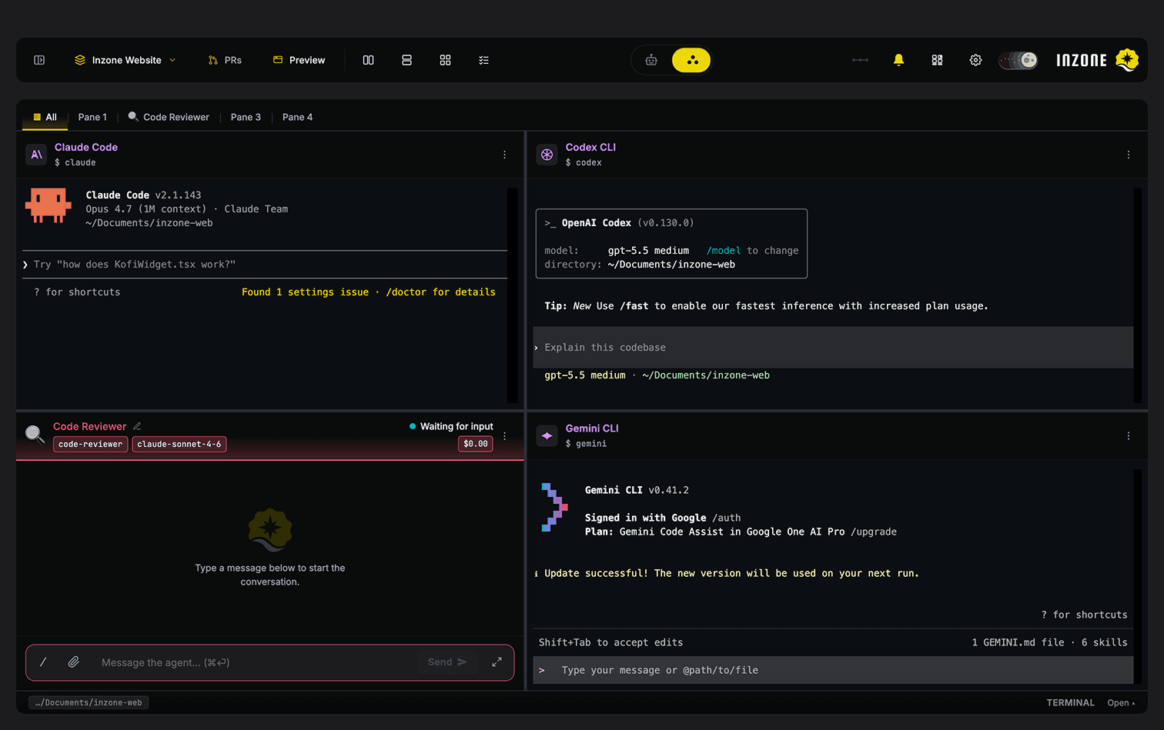
Task: Click the Codex CLI pane logo icon
Action: pos(547,155)
